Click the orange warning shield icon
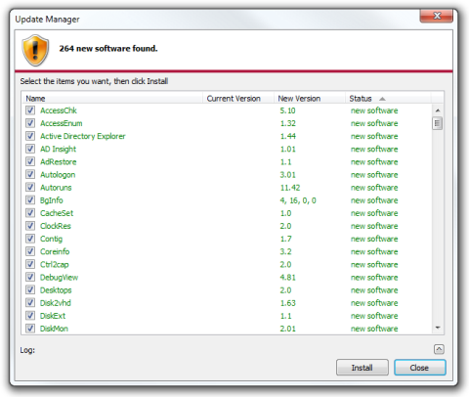 [35, 50]
